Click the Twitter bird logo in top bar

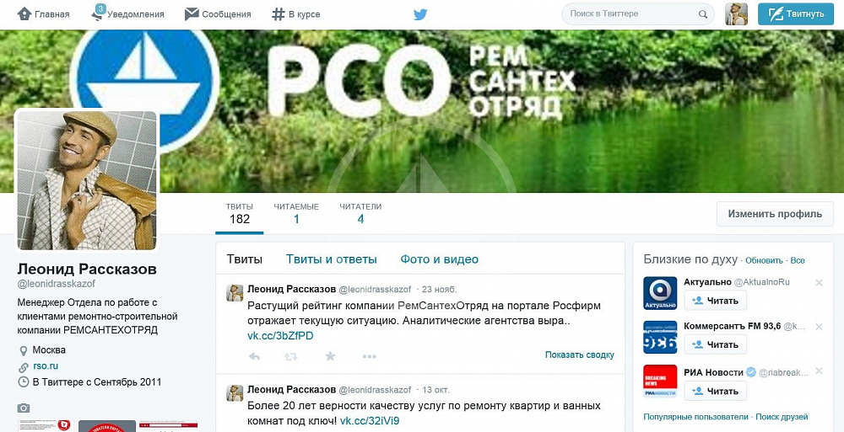tap(420, 14)
